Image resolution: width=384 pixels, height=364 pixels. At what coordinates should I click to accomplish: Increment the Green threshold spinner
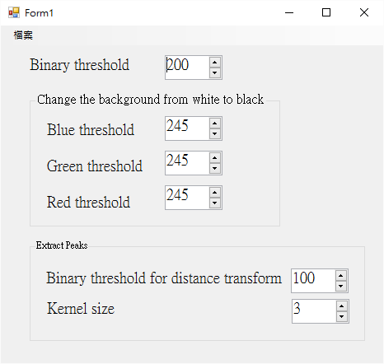215,158
